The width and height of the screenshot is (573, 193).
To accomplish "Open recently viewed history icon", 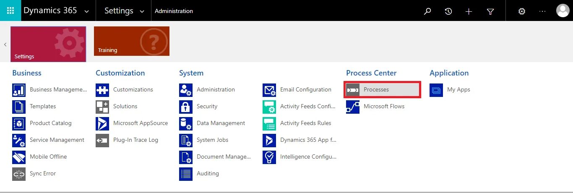I will pos(448,11).
